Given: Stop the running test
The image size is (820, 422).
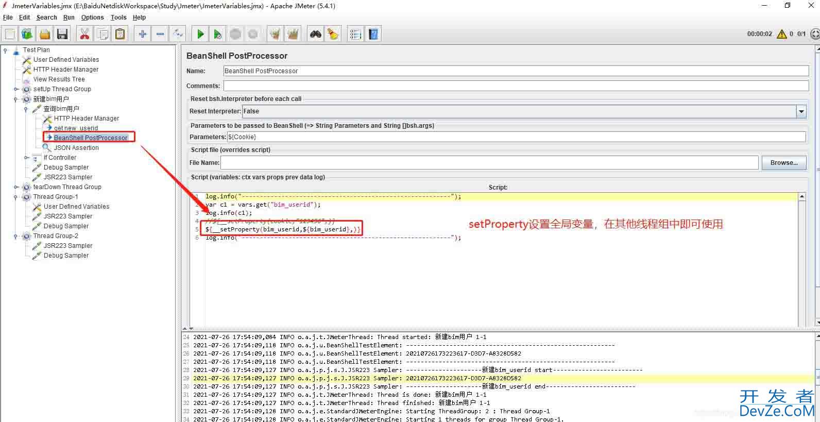Looking at the screenshot, I should pyautogui.click(x=235, y=34).
